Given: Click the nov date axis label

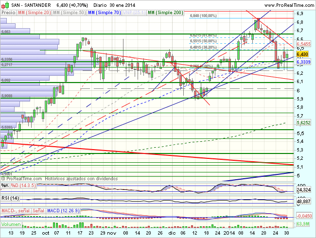Looking at the screenshot, I should (x=112, y=233).
